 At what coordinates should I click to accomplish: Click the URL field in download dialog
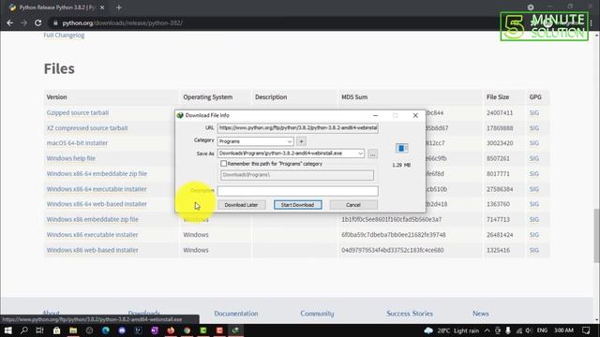pos(298,128)
